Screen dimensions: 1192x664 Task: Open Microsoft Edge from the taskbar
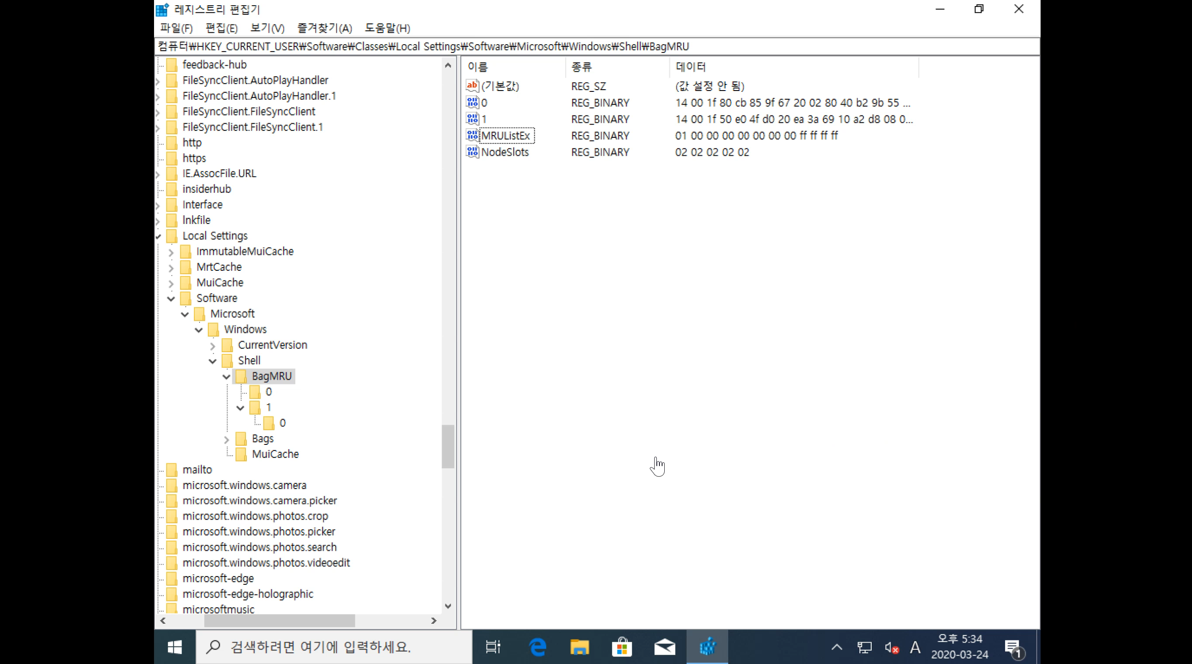pyautogui.click(x=538, y=647)
